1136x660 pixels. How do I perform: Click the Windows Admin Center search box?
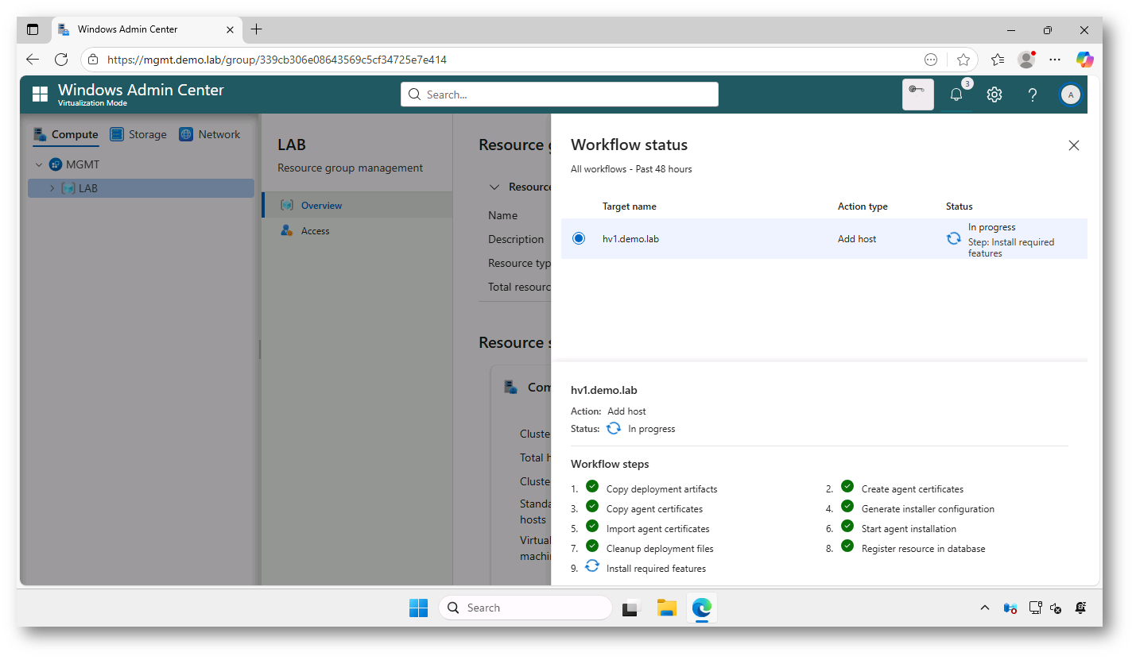(559, 95)
